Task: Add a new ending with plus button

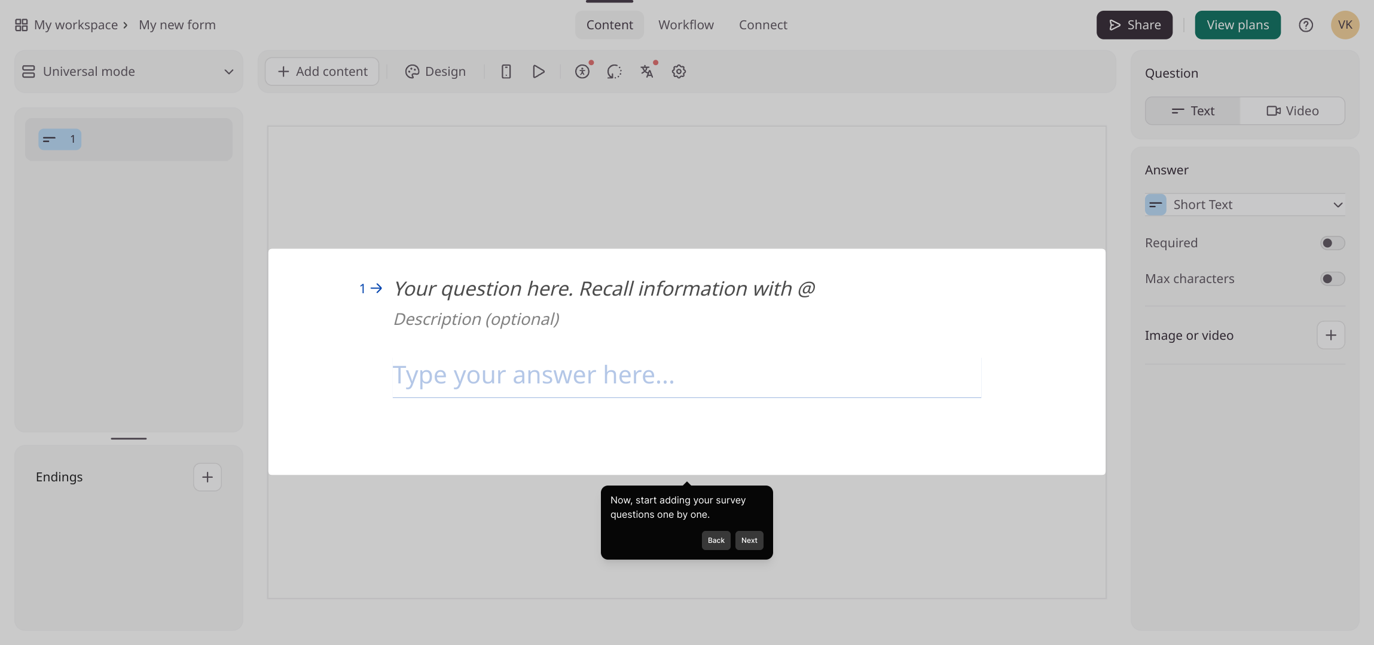Action: [x=207, y=477]
